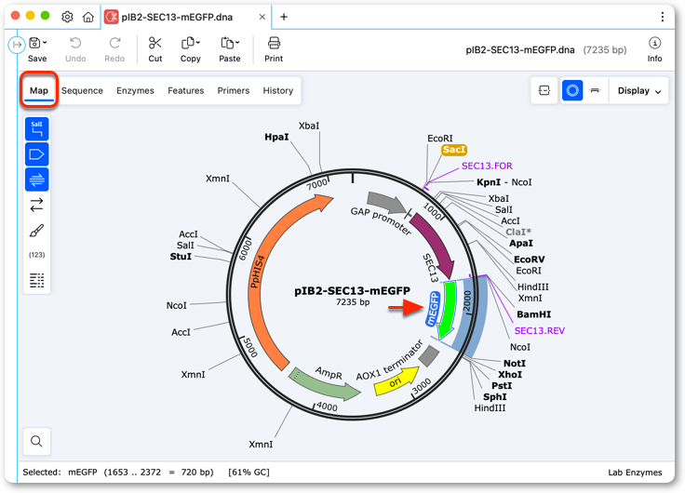Select the paintbrush color tool
The image size is (685, 493).
(36, 230)
